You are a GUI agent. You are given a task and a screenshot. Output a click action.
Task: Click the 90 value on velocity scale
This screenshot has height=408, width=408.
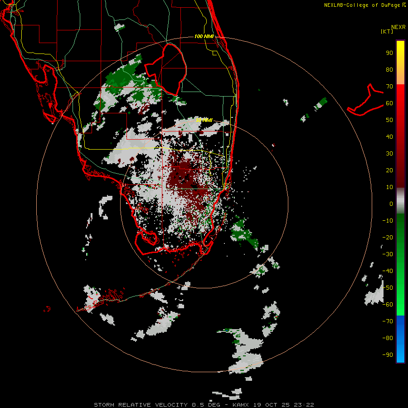point(389,53)
